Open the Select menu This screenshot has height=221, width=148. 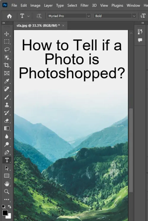(72, 6)
